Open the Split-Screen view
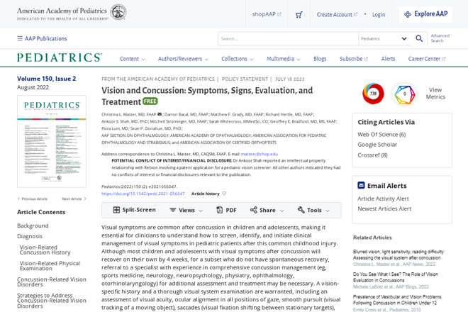 (134, 210)
